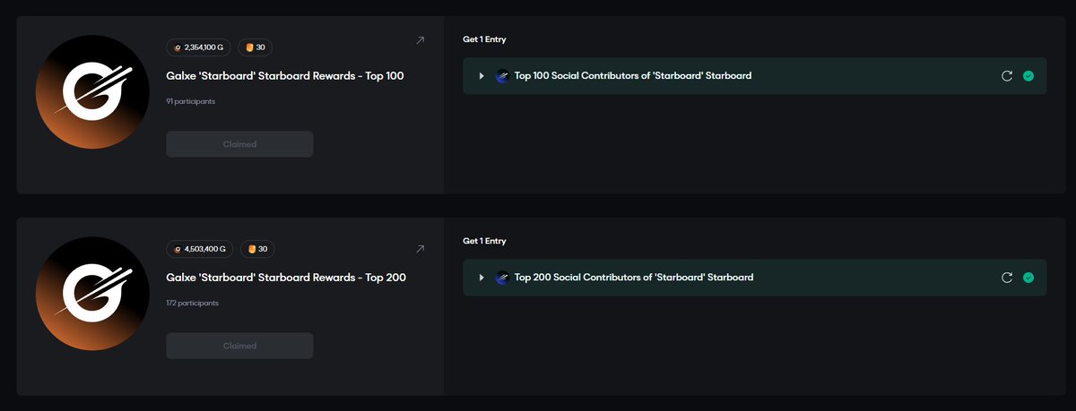Click the 30 points badge on Top 200 card
Screen dimensions: 1076x411
tap(258, 249)
